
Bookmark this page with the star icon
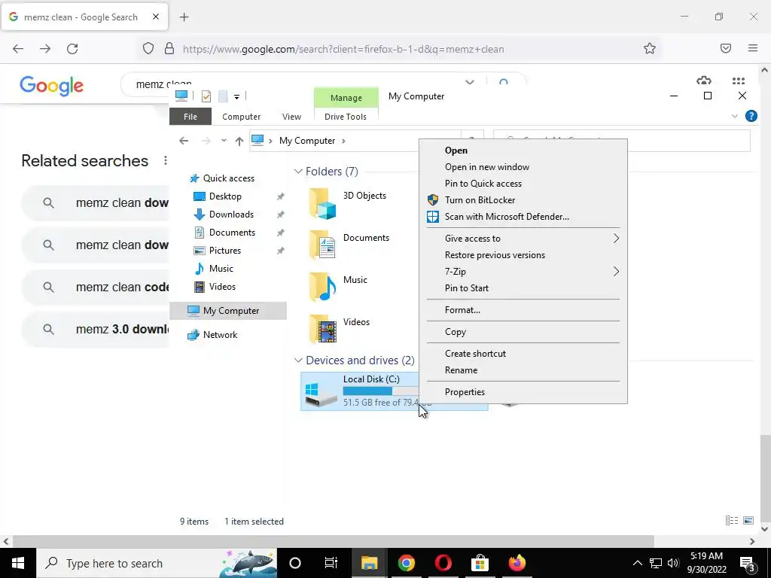[x=650, y=49]
